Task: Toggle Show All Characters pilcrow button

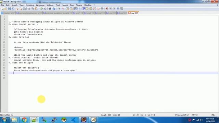Action: (80, 9)
